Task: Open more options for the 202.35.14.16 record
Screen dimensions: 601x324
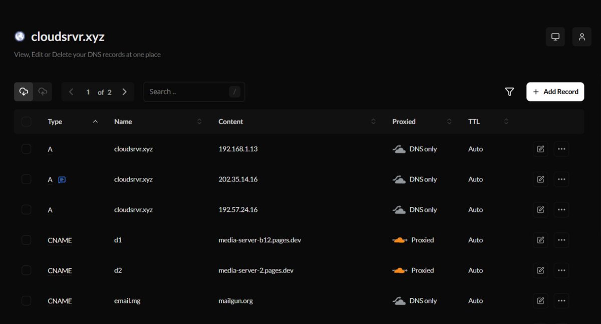Action: click(561, 179)
